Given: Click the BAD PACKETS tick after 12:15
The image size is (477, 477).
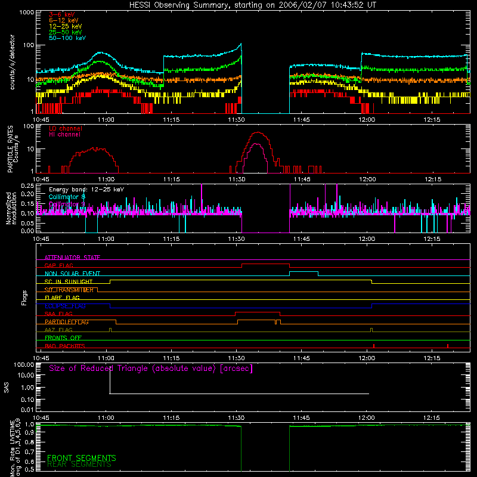Looking at the screenshot, I should pos(448,346).
